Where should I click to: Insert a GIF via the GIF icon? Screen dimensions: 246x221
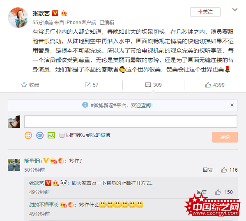[x=40, y=135]
